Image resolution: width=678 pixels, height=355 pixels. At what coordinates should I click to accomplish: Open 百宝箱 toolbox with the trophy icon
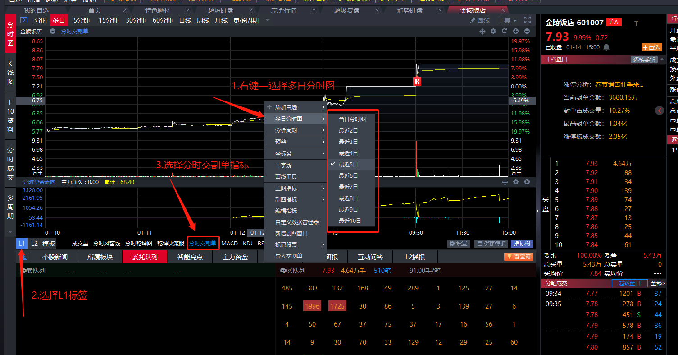click(519, 257)
